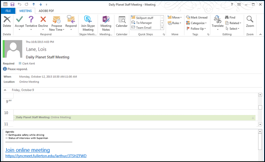Click agenda line Status of interview with Superman
265x162 pixels.
(x=27, y=138)
